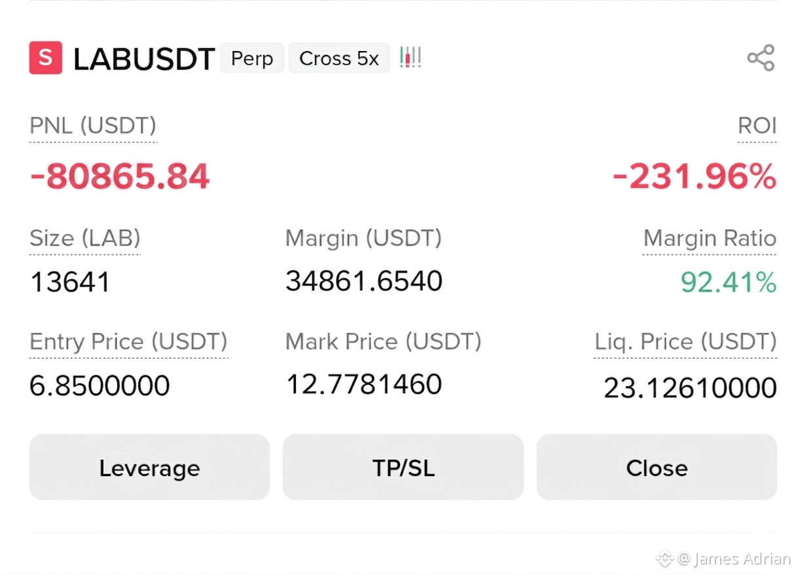This screenshot has width=796, height=575.
Task: Tap the Cross 5x margin mode tag
Action: [x=339, y=58]
